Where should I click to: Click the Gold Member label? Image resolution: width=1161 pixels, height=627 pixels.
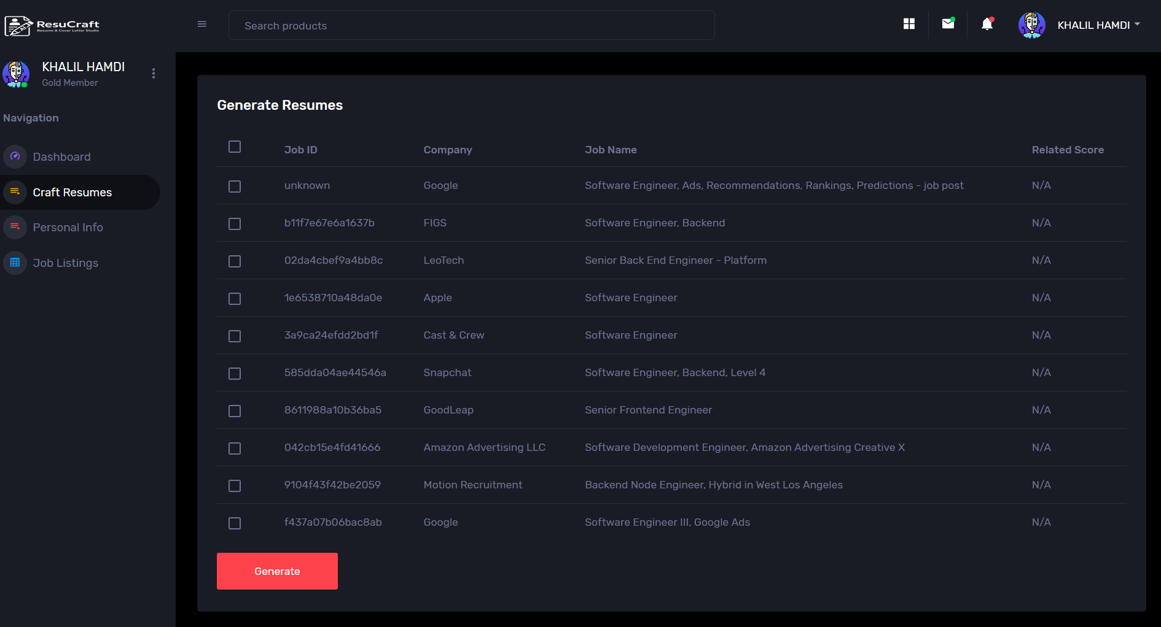[x=70, y=83]
